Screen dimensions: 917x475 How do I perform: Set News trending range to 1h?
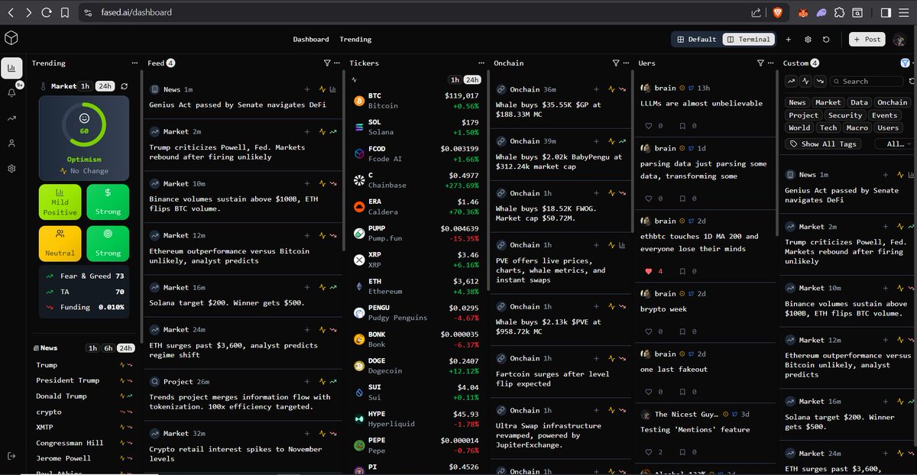(92, 347)
